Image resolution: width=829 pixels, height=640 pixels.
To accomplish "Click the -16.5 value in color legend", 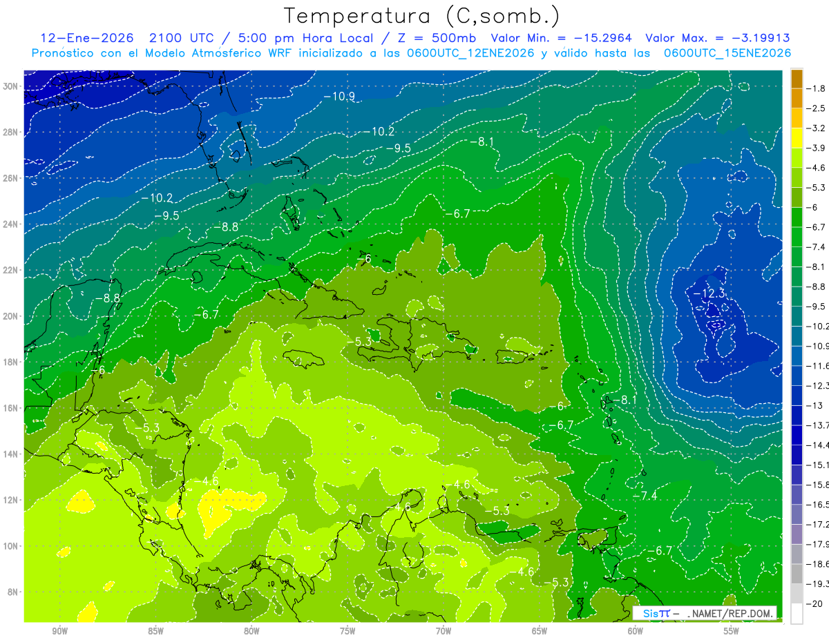I will coord(817,504).
